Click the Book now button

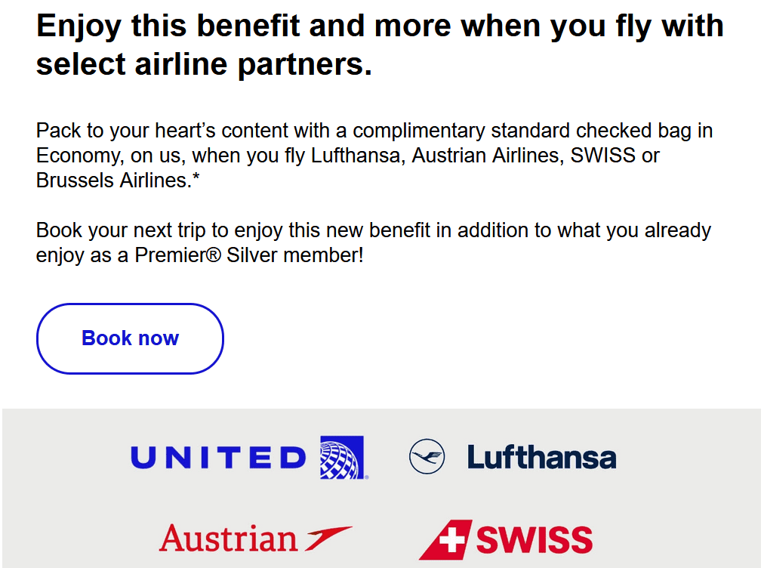tap(130, 338)
